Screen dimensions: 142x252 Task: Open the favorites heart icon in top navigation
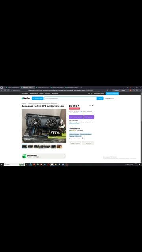click(89, 93)
